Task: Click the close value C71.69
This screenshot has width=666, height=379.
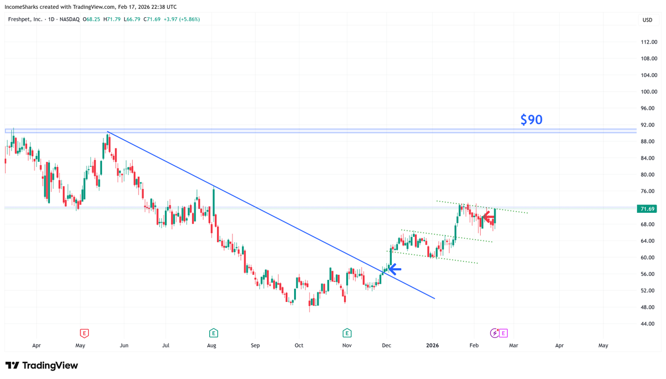Action: (x=153, y=19)
